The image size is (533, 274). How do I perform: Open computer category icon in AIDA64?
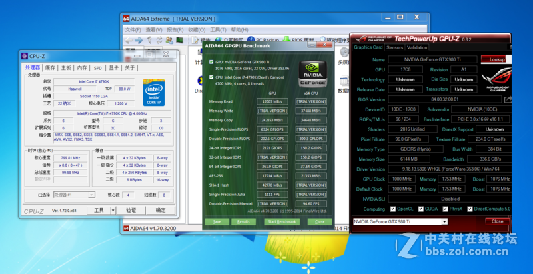[199, 52]
